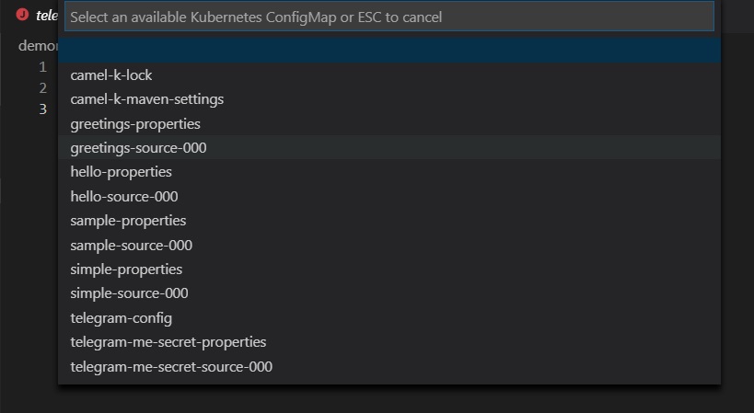Choose telegram-me-secret-source-000 ConfigMap
Screen dimensions: 754x413
389,366
